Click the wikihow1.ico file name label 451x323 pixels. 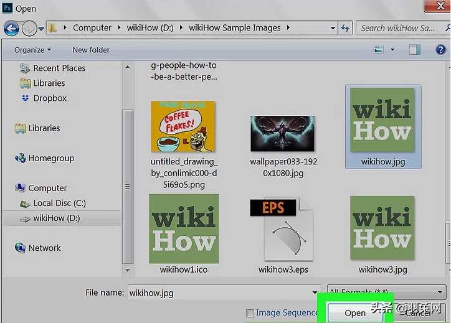pyautogui.click(x=184, y=269)
